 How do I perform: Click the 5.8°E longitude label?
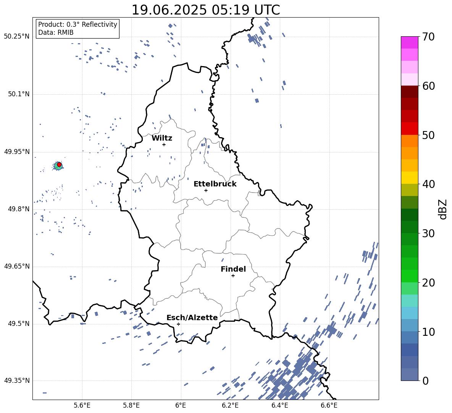[131, 405]
